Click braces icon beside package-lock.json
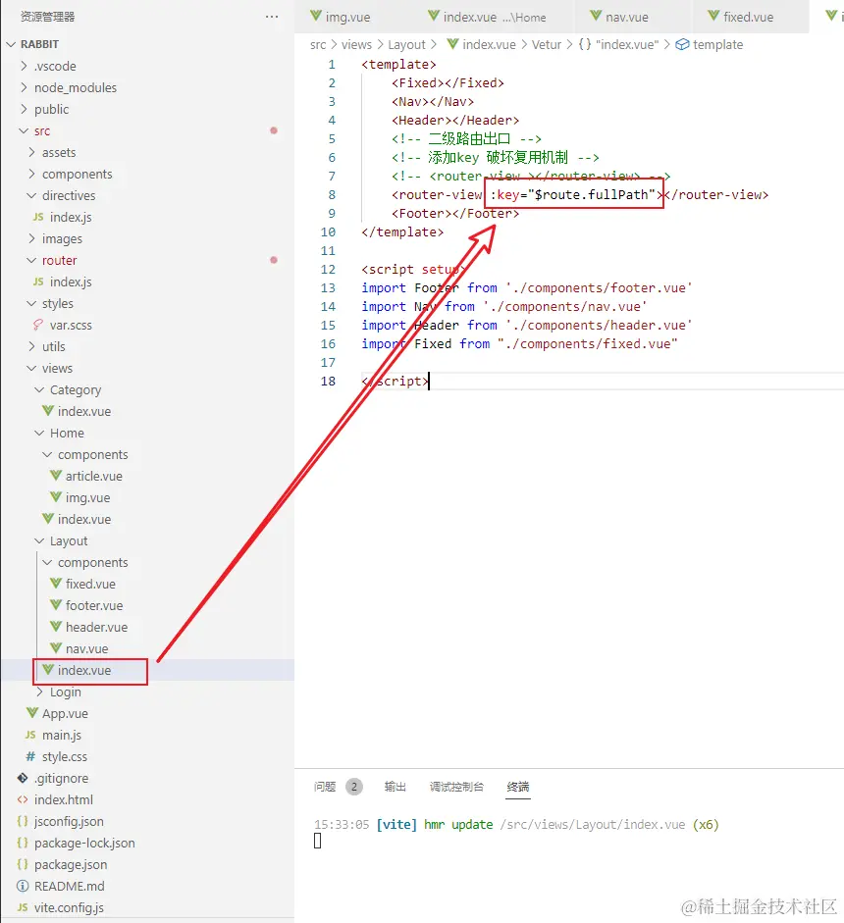844x923 pixels. 23,843
